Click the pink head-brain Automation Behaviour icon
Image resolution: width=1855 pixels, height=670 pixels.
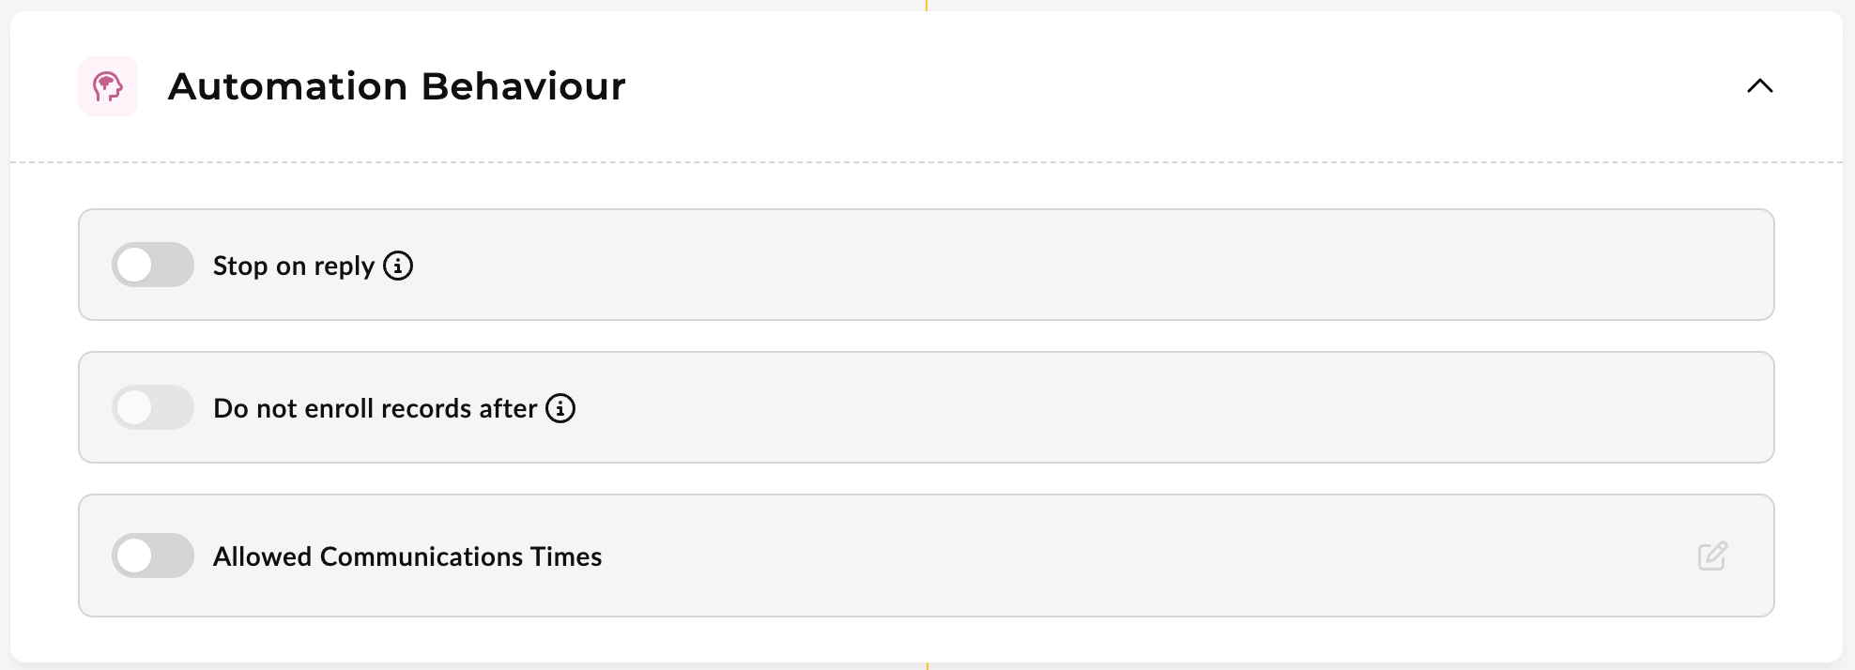tap(108, 86)
